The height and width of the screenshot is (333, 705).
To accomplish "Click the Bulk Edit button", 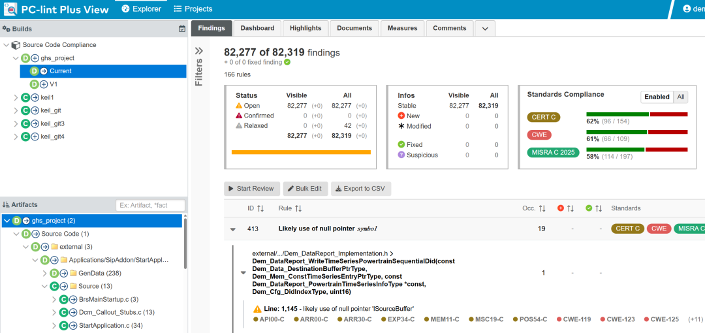I will (305, 189).
